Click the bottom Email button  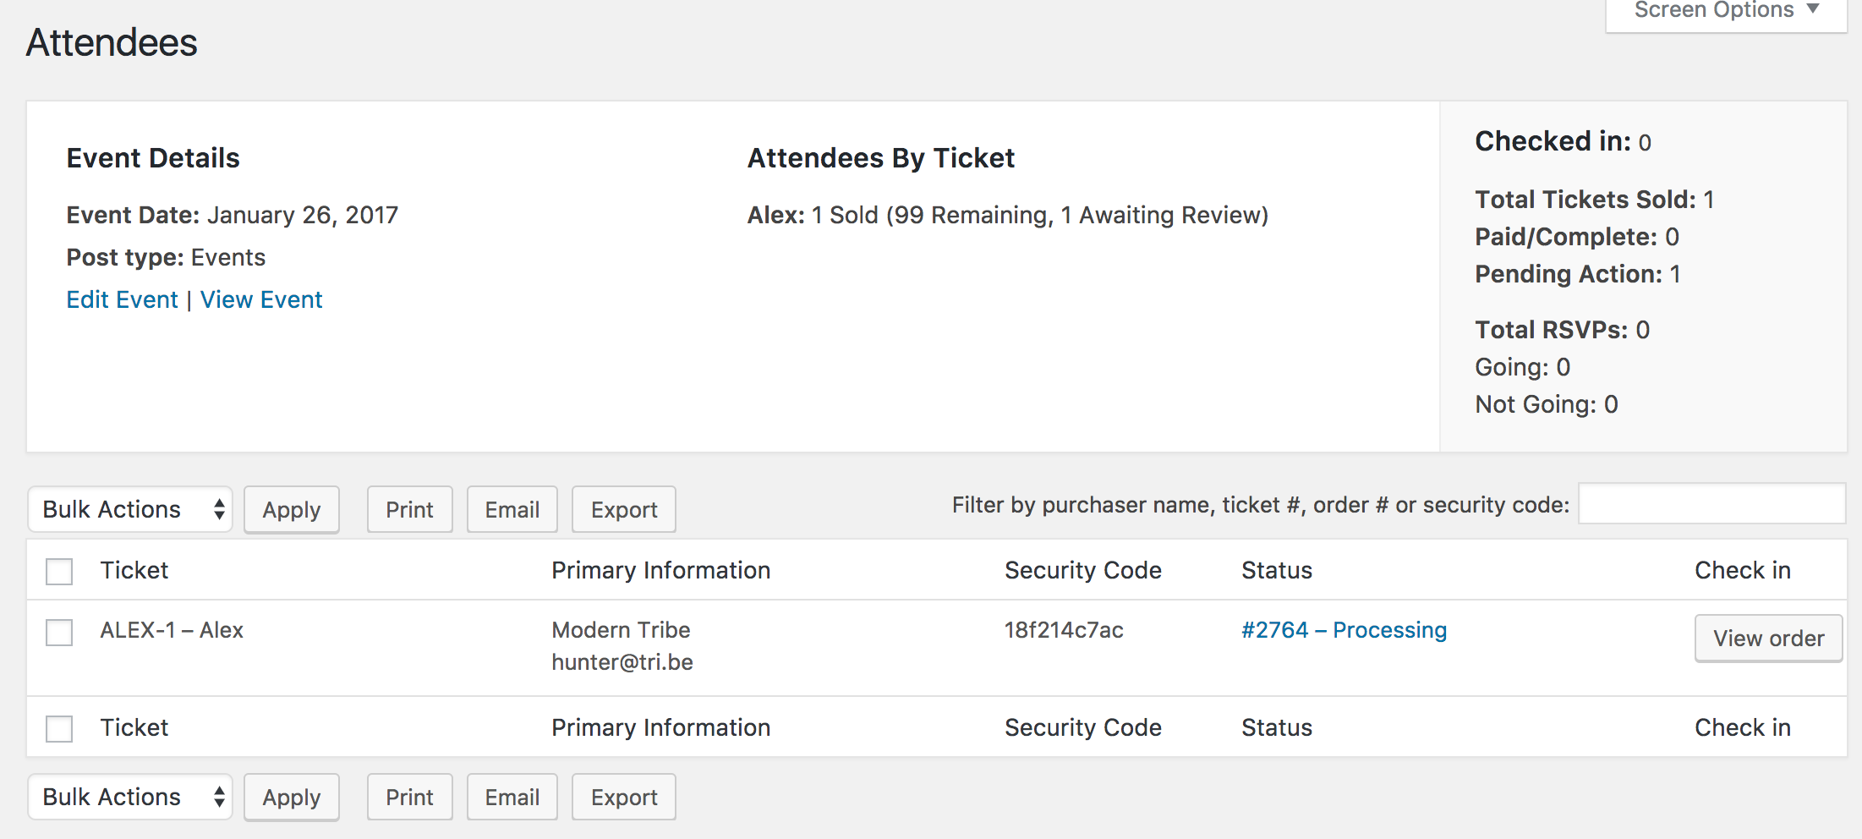512,797
